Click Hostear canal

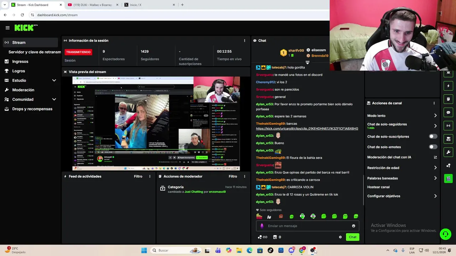378,187
